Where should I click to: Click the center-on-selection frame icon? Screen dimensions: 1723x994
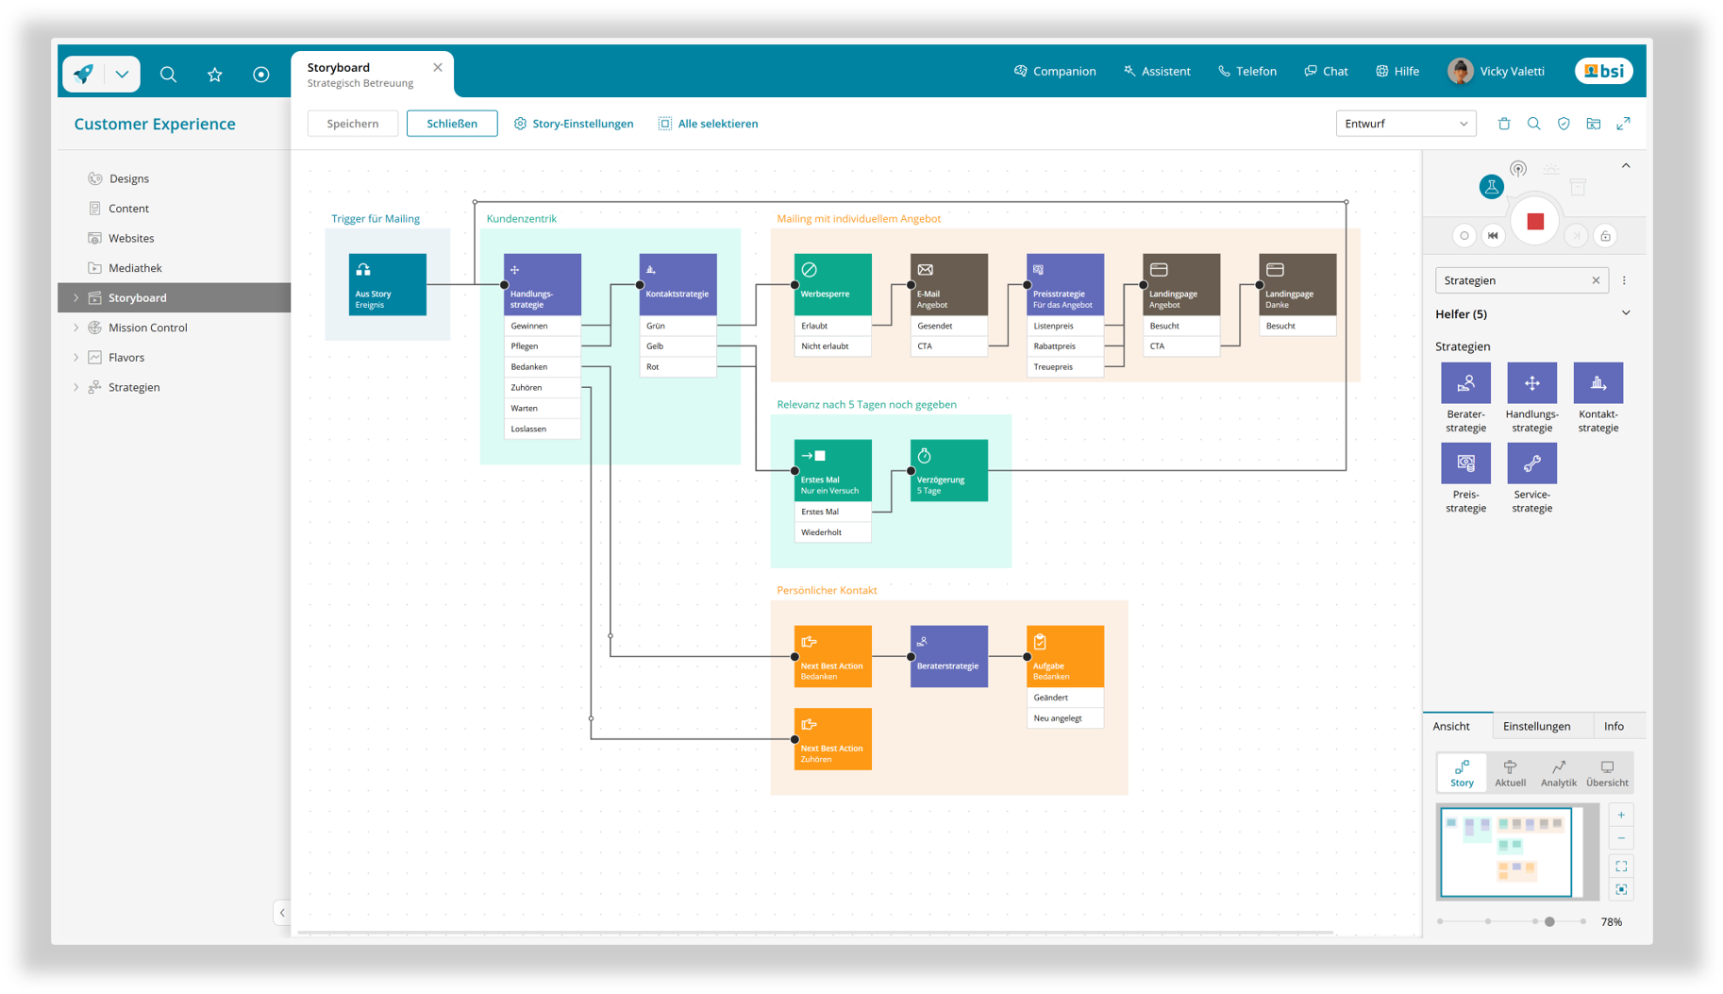(x=1621, y=889)
